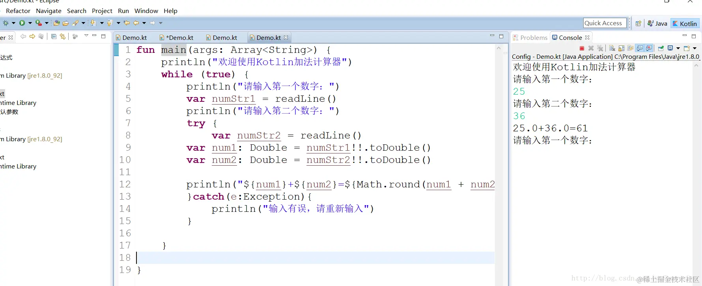Switch to the Java perspective
This screenshot has height=286, width=702.
[x=657, y=23]
